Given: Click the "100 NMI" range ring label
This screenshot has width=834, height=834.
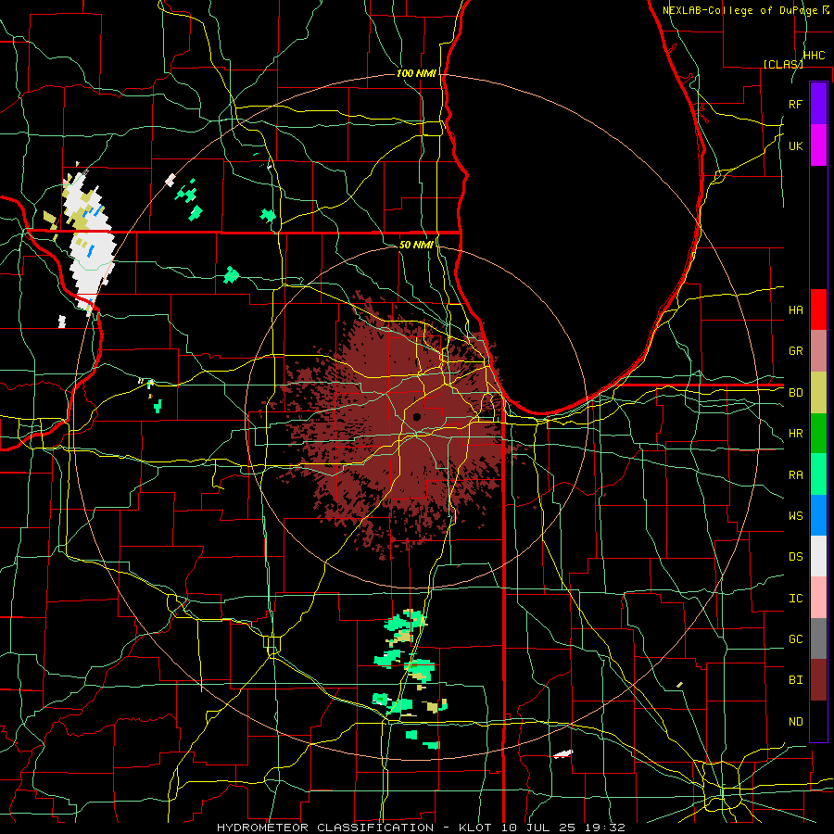Looking at the screenshot, I should [x=416, y=73].
